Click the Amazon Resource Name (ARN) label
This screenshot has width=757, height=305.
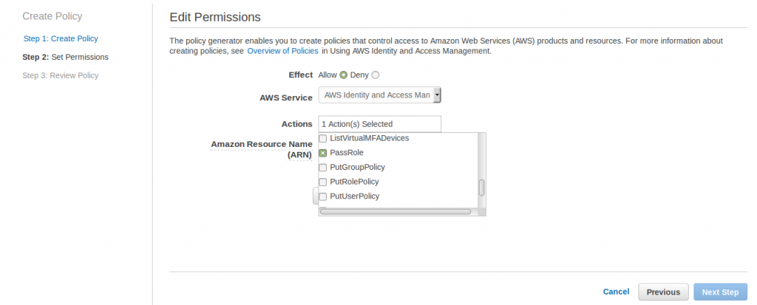262,150
